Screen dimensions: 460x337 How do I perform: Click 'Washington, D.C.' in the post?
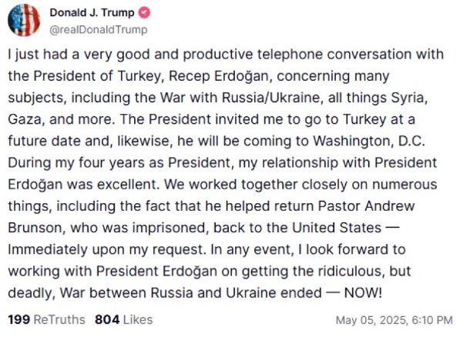coord(369,142)
